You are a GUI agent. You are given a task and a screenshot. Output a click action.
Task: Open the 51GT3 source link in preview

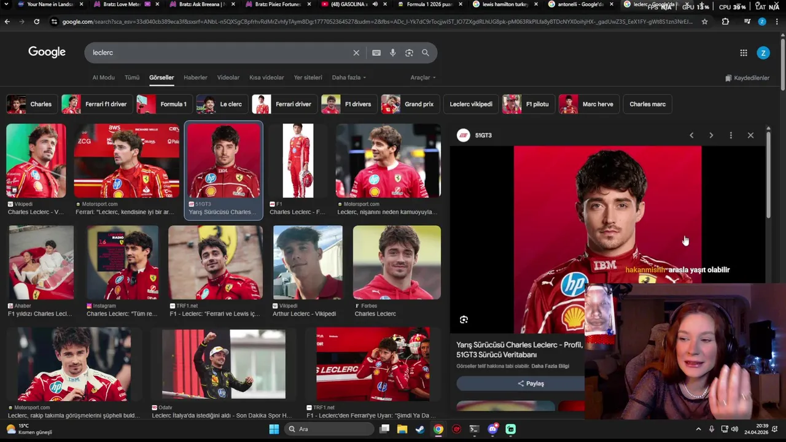tap(475, 135)
